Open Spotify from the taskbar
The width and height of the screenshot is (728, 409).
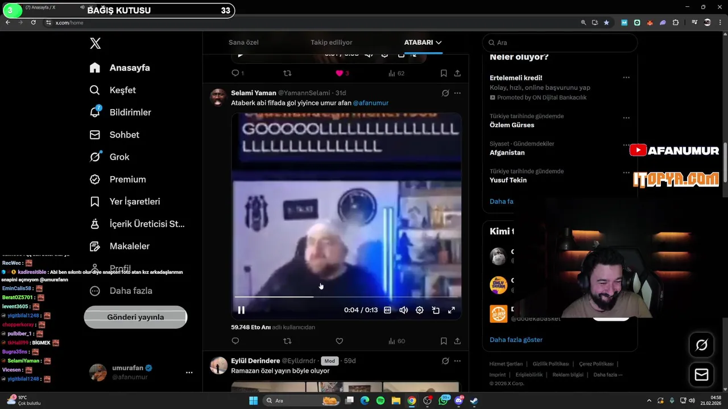[x=380, y=400]
